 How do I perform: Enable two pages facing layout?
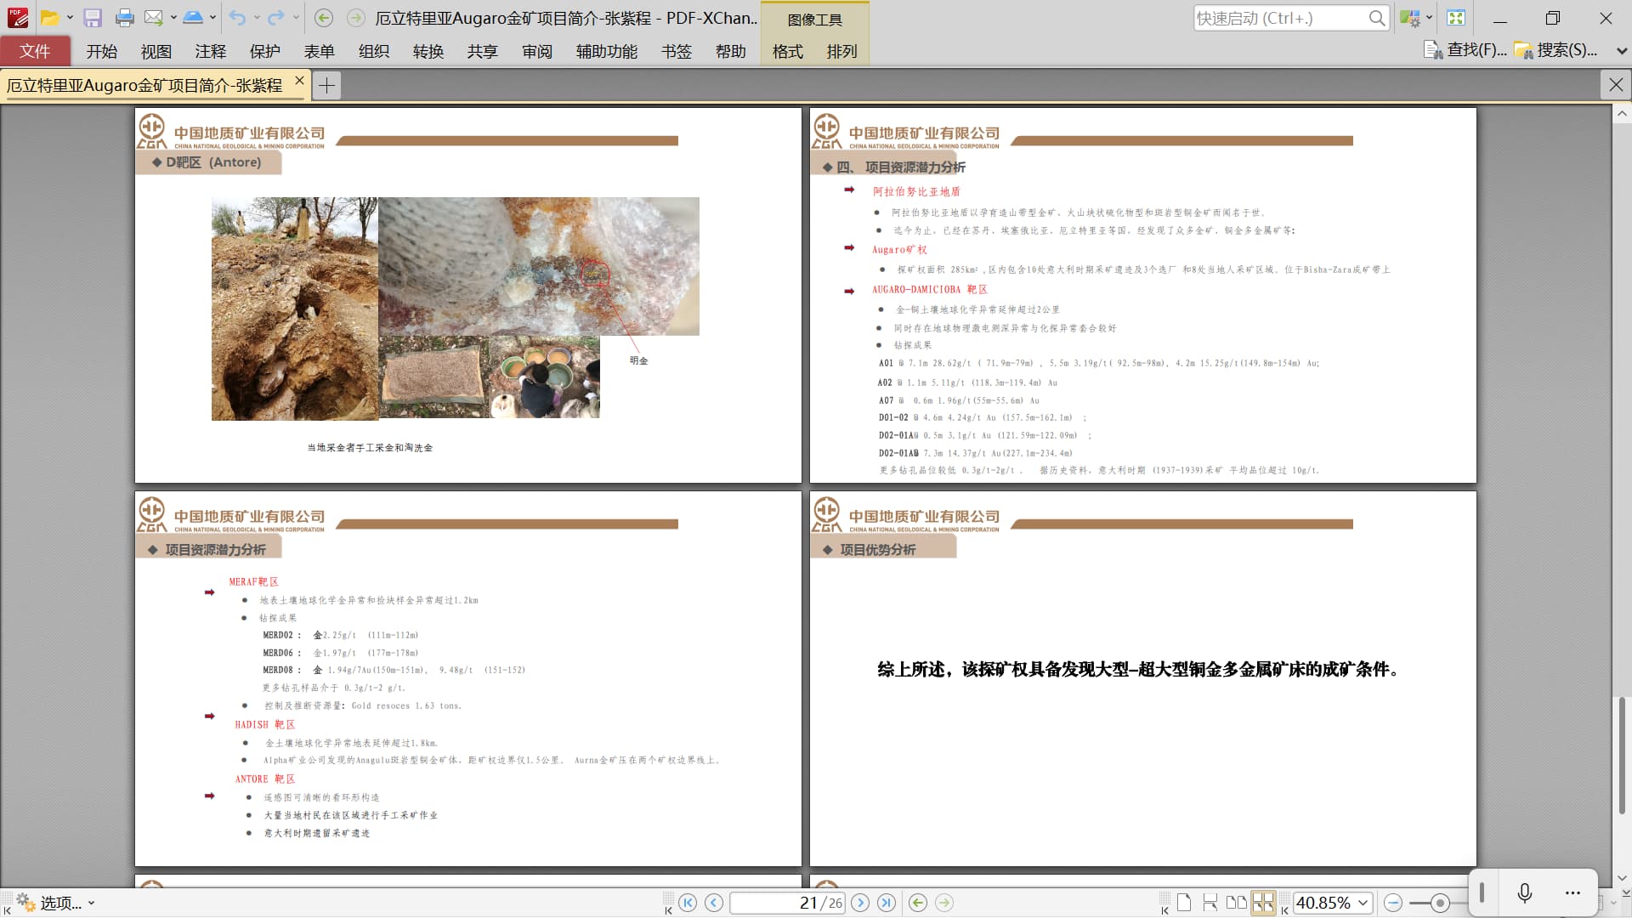(x=1237, y=903)
